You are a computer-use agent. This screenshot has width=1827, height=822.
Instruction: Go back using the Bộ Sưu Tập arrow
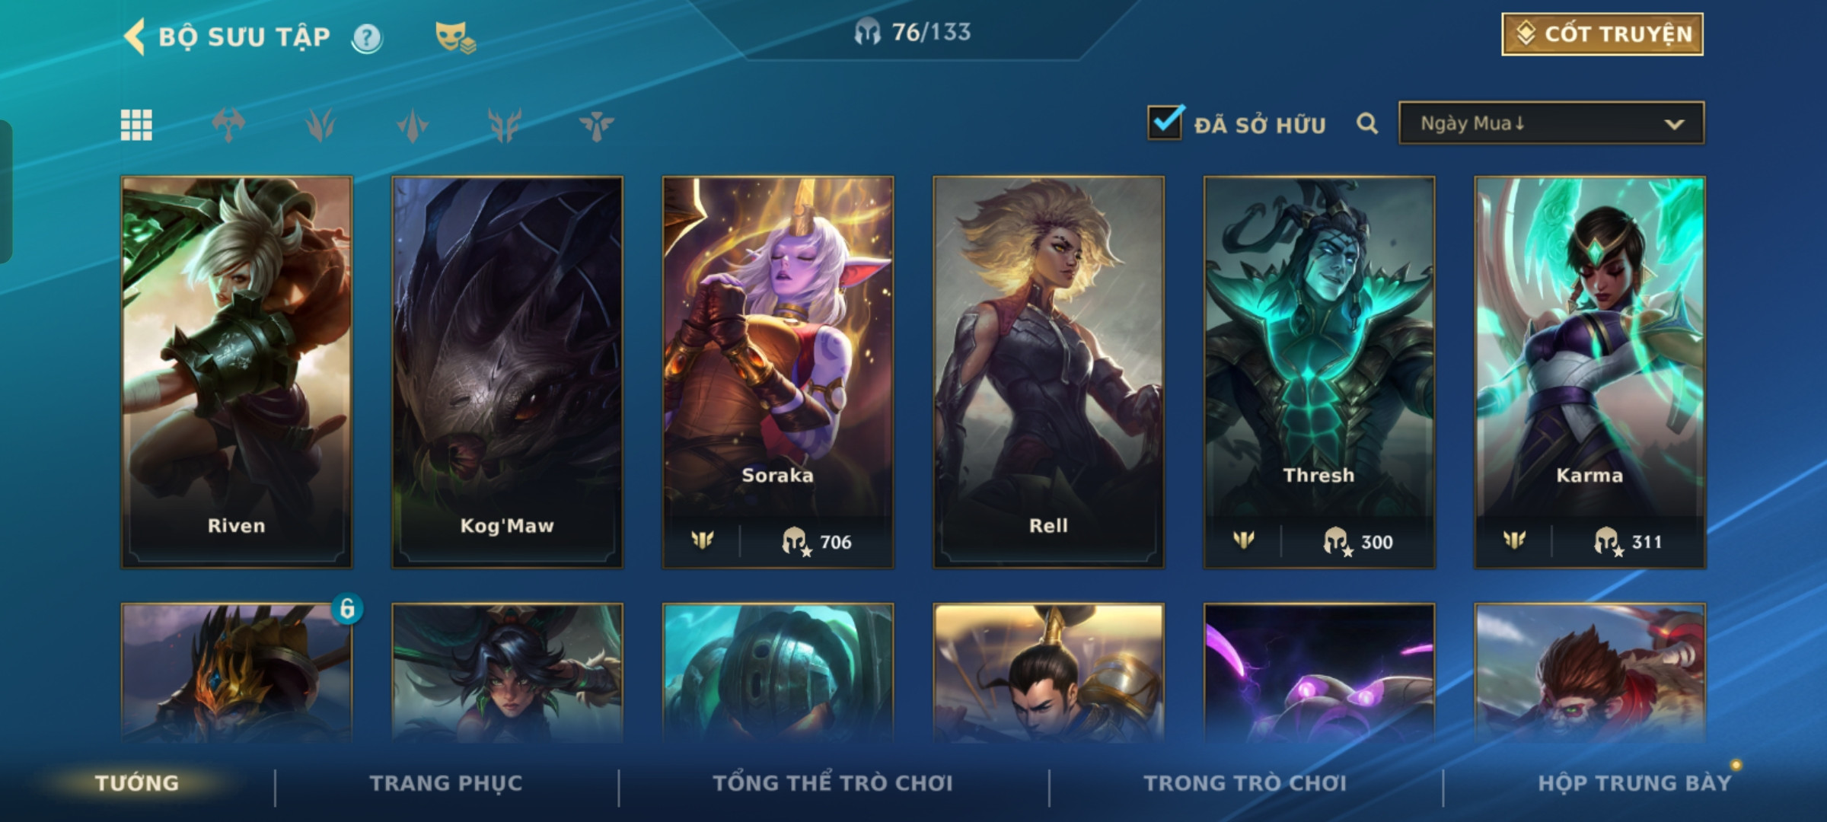(x=135, y=37)
